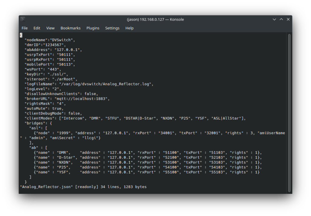Click the "autoMute": true line
The width and height of the screenshot is (311, 216).
[44, 108]
